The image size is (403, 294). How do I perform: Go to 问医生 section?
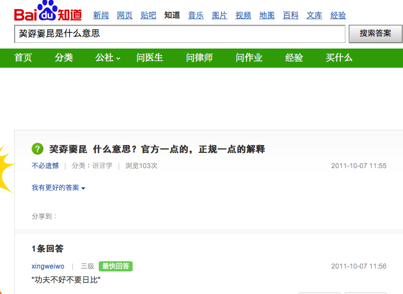pyautogui.click(x=150, y=58)
